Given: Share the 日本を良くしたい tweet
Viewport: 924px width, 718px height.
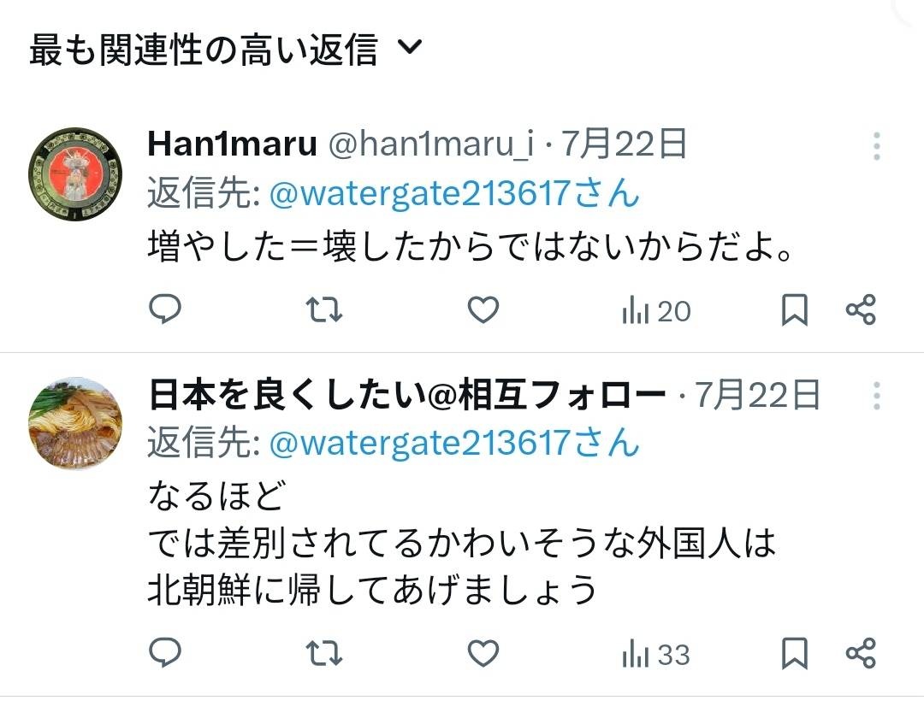Looking at the screenshot, I should point(861,653).
